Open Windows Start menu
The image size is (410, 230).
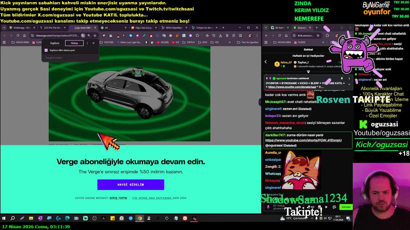point(4,218)
